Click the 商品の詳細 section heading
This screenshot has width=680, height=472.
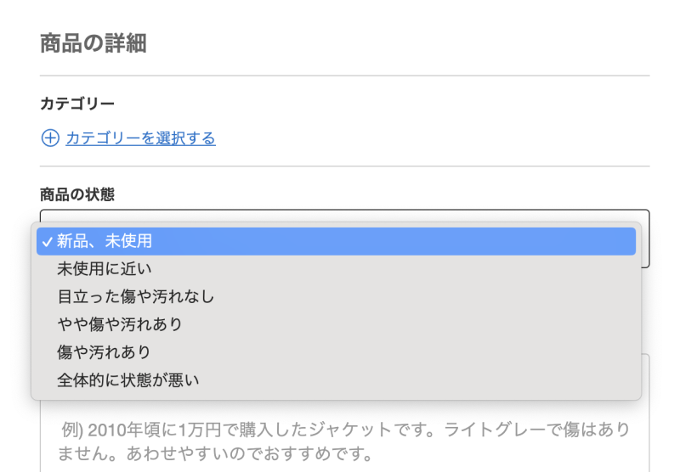point(93,43)
